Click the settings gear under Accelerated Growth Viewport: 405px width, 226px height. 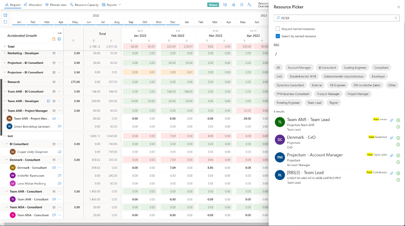59,39
